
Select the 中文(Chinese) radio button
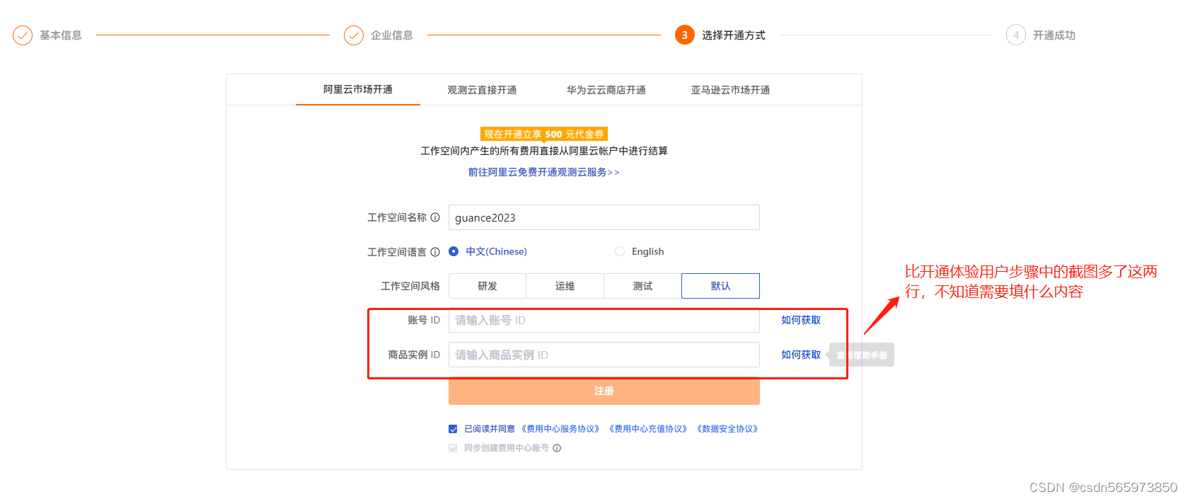point(454,251)
